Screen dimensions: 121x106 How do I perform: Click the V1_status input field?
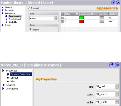(x=106, y=94)
